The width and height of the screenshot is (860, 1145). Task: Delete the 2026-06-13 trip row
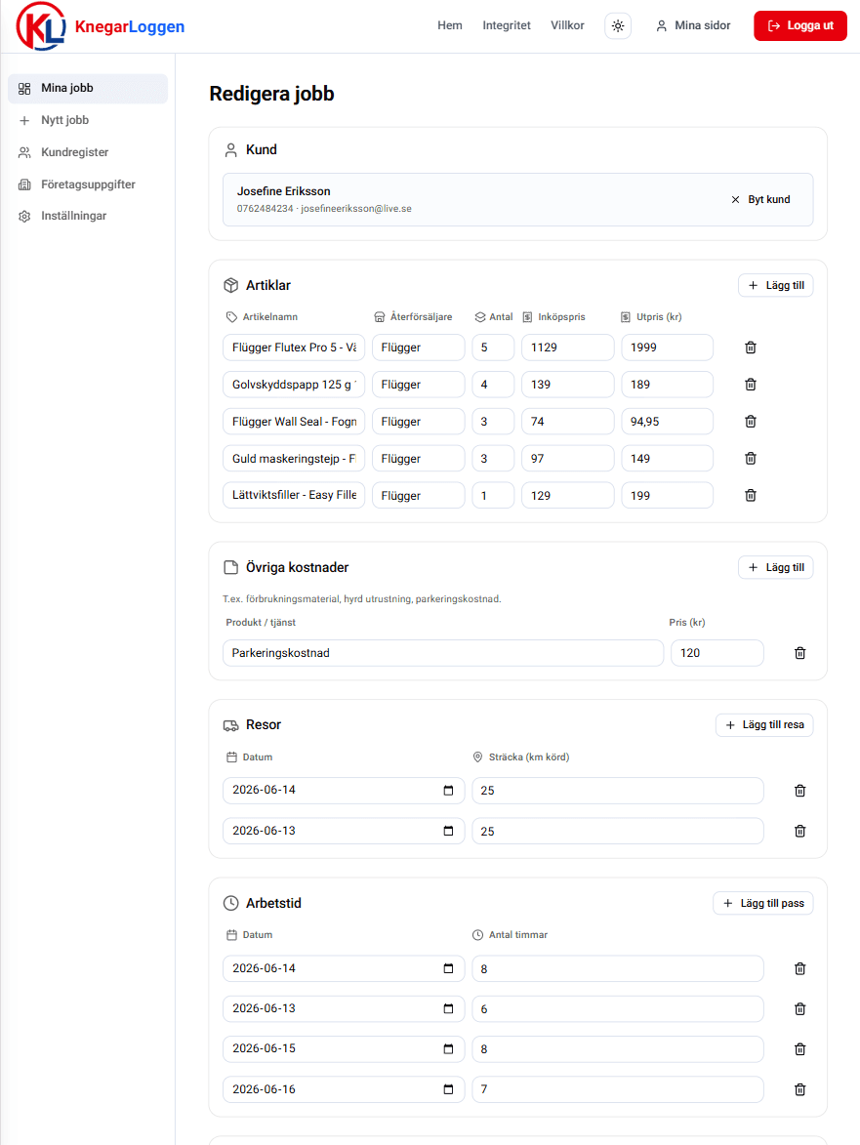pos(799,831)
